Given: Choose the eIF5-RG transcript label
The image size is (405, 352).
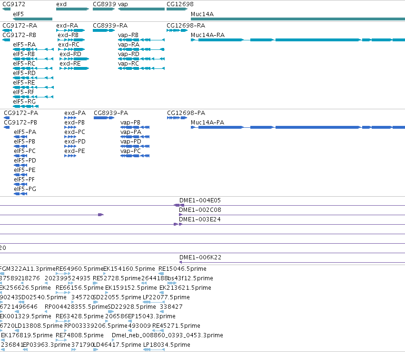Looking at the screenshot, I should (24, 102).
